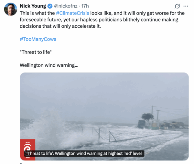Open the @nickofnz handle

click(x=66, y=6)
